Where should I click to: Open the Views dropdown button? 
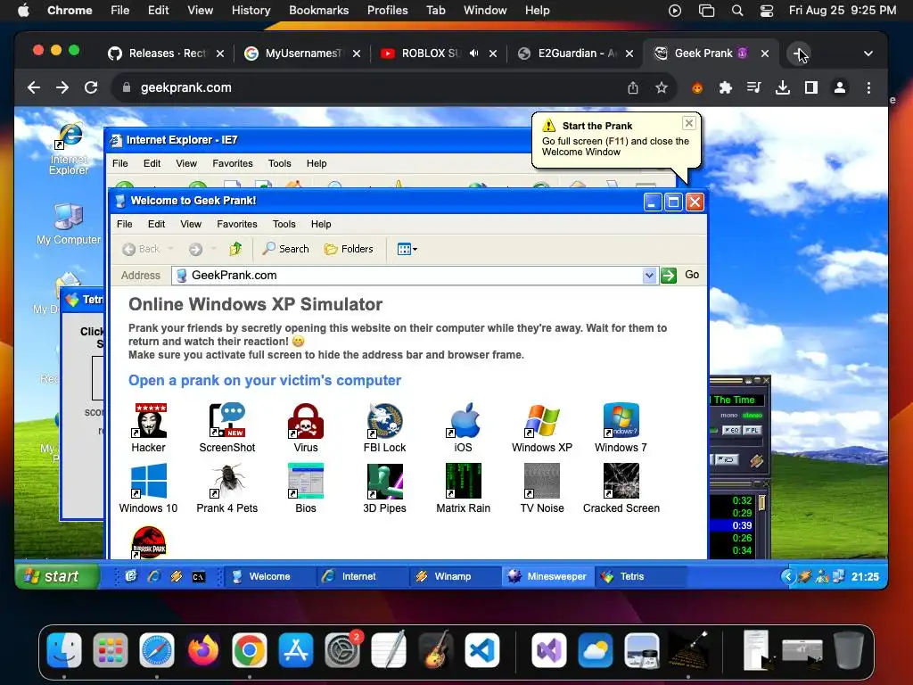click(x=407, y=250)
